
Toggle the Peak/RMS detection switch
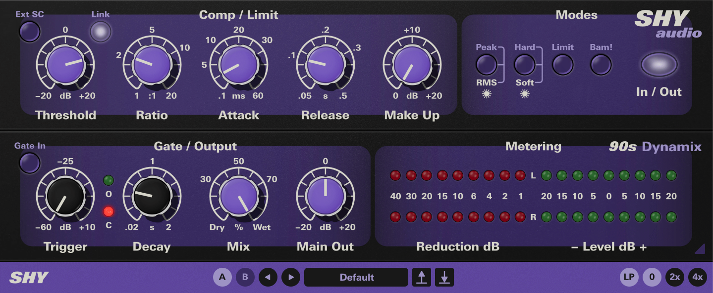[486, 65]
